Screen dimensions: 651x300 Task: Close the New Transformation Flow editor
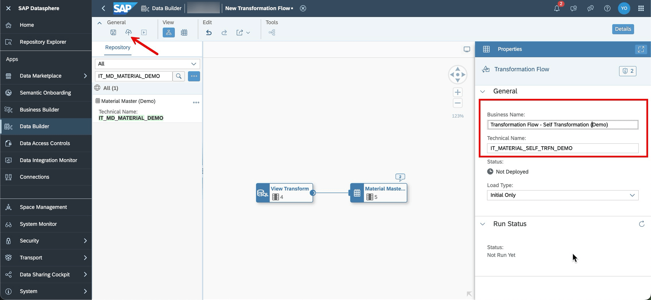pos(303,8)
